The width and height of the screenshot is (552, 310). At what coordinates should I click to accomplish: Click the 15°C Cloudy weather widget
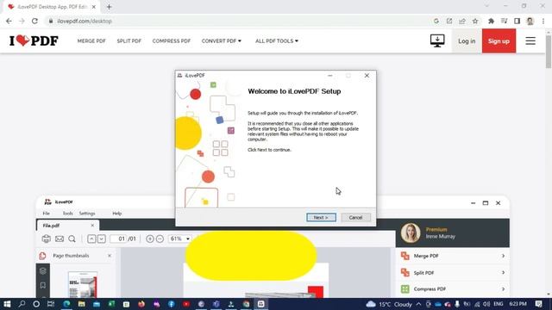click(389, 304)
